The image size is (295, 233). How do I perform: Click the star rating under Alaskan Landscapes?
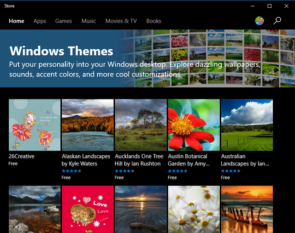(x=71, y=171)
